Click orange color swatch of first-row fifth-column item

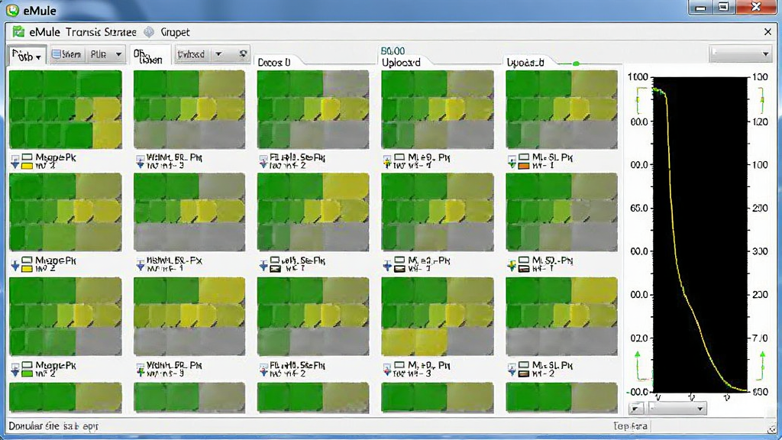coord(524,166)
